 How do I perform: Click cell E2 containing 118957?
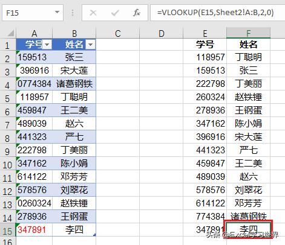coord(205,57)
